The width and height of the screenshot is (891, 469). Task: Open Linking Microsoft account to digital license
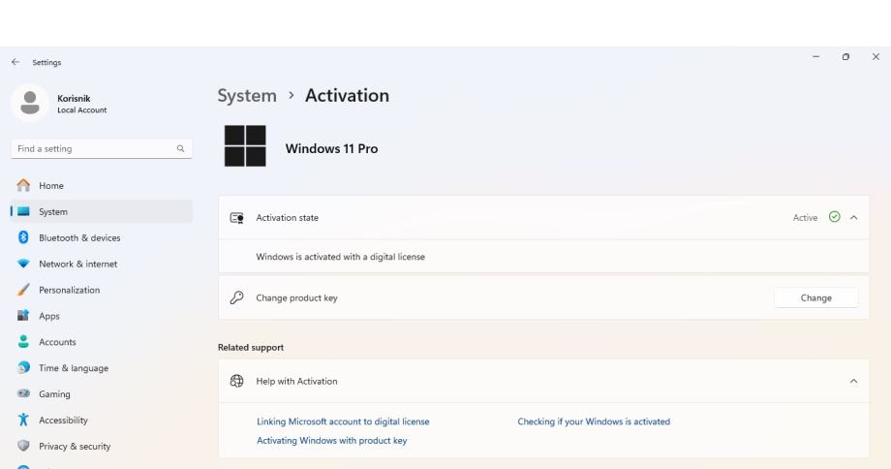343,422
